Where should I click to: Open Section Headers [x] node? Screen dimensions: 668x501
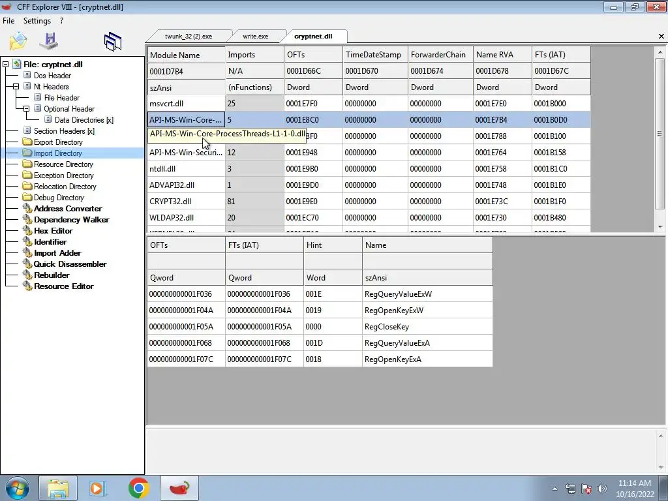click(x=65, y=130)
